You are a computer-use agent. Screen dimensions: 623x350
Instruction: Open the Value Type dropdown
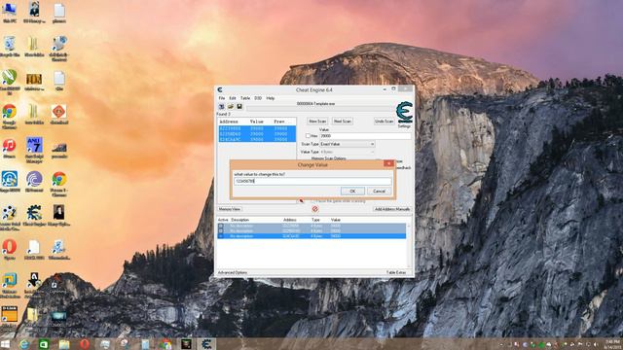348,152
